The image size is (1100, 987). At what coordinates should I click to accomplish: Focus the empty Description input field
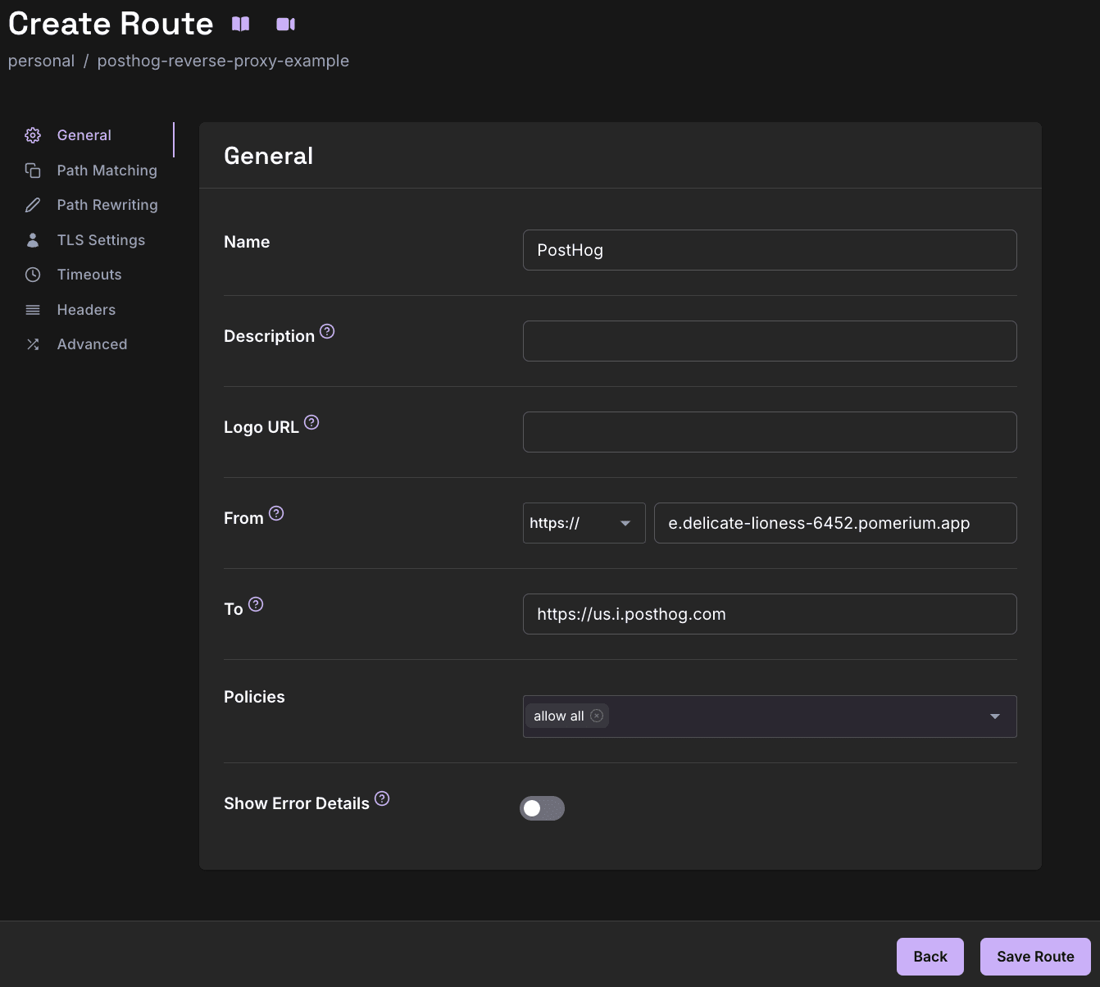[x=770, y=341]
